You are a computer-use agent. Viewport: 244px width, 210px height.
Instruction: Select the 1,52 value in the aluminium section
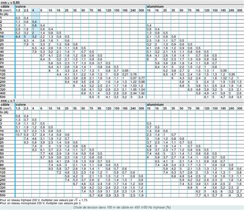point(223,78)
